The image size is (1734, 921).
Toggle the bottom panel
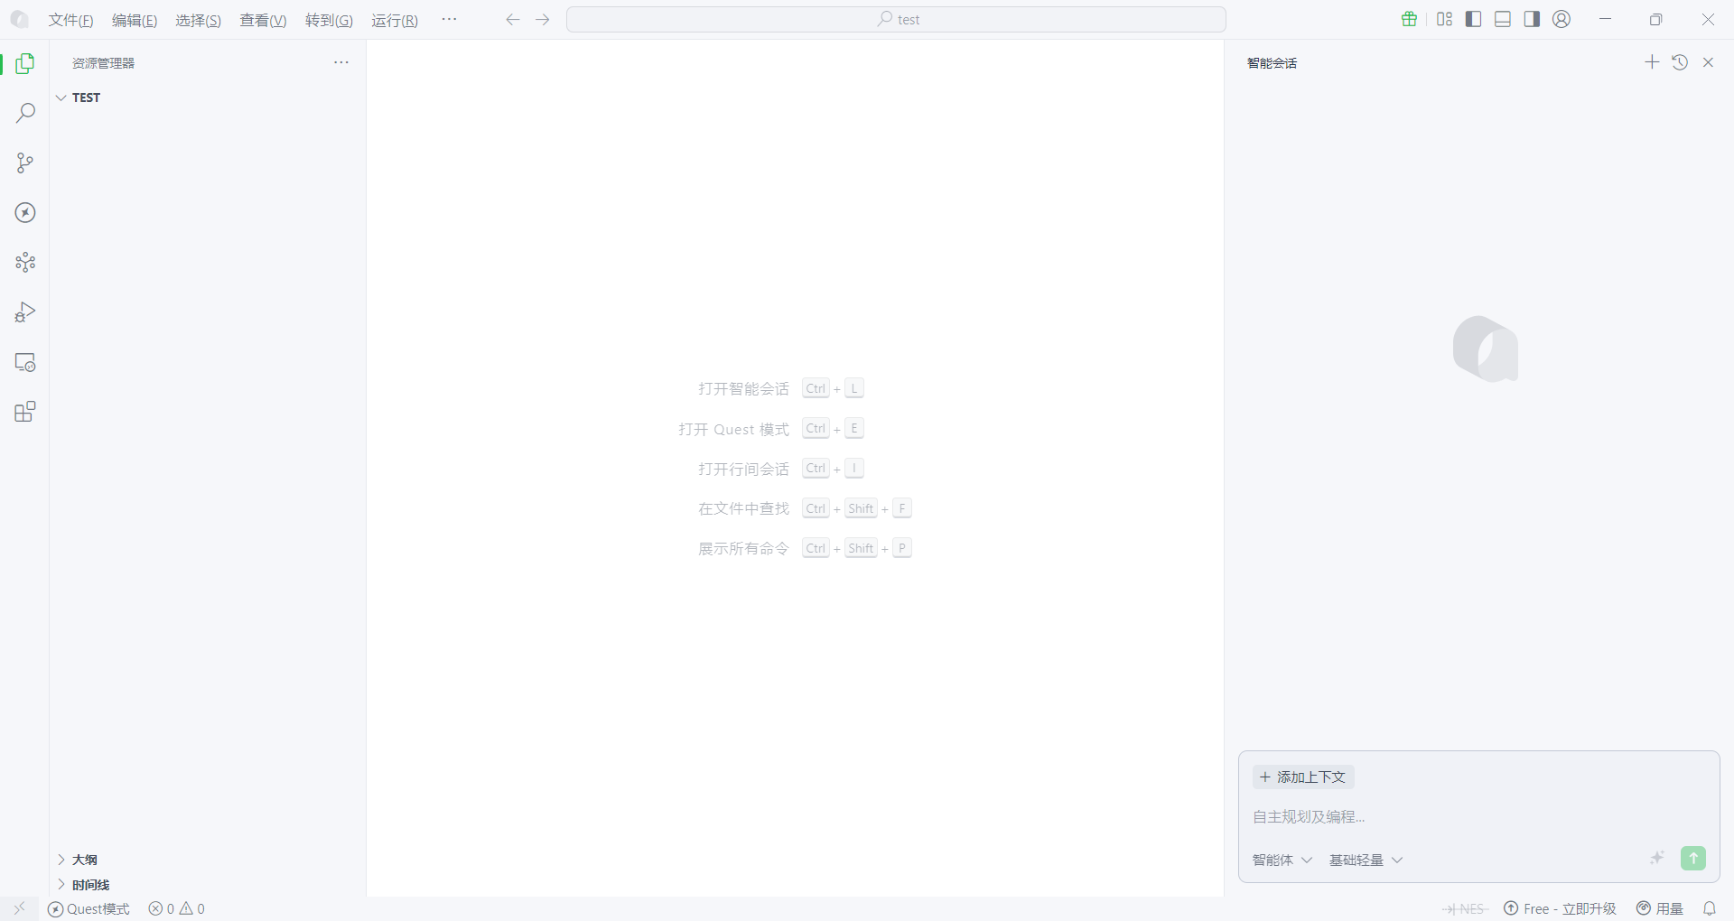[1503, 19]
